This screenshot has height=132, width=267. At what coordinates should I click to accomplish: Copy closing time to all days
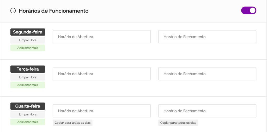click(x=178, y=123)
